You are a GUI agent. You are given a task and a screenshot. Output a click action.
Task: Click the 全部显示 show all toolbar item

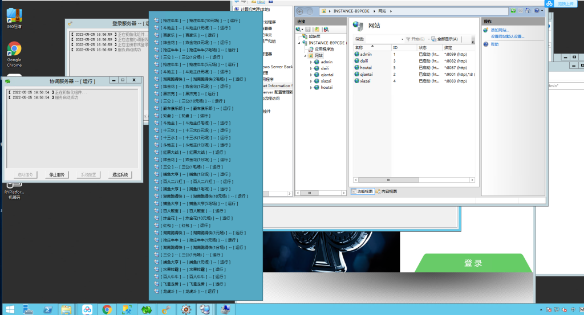[445, 39]
